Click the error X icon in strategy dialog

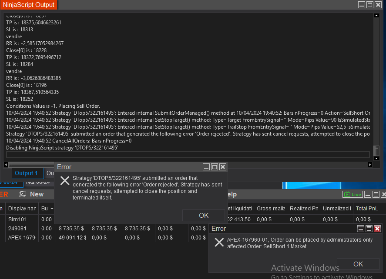pyautogui.click(x=65, y=181)
